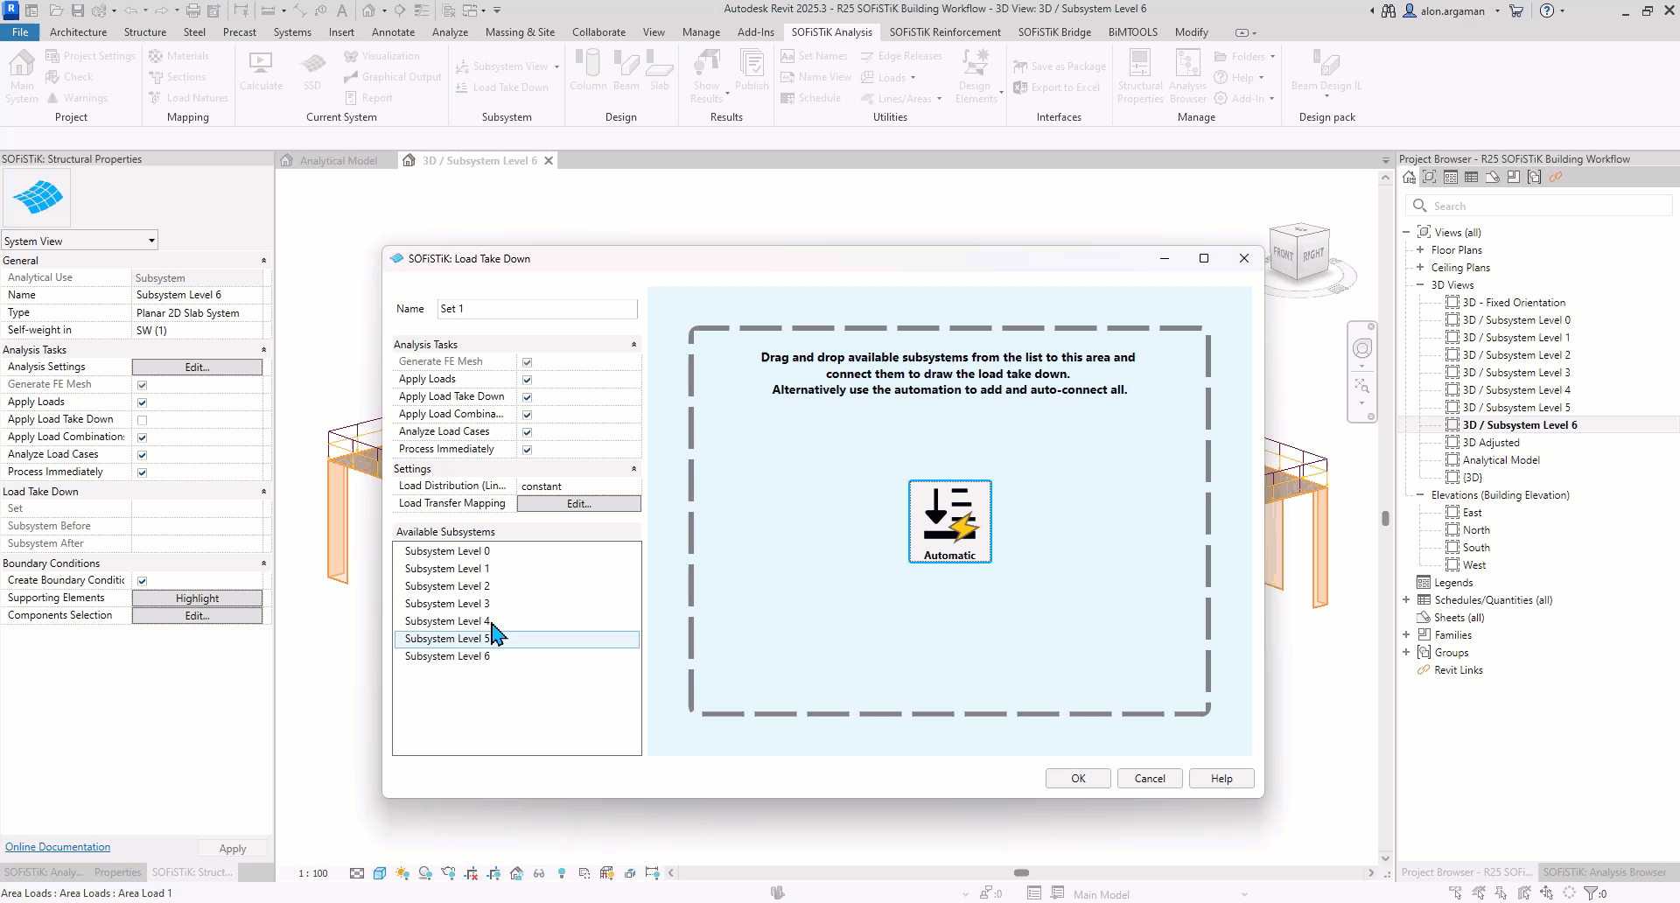Switch to the SOFiSTiK Reinforcement ribbon tab
The width and height of the screenshot is (1680, 903).
[944, 32]
